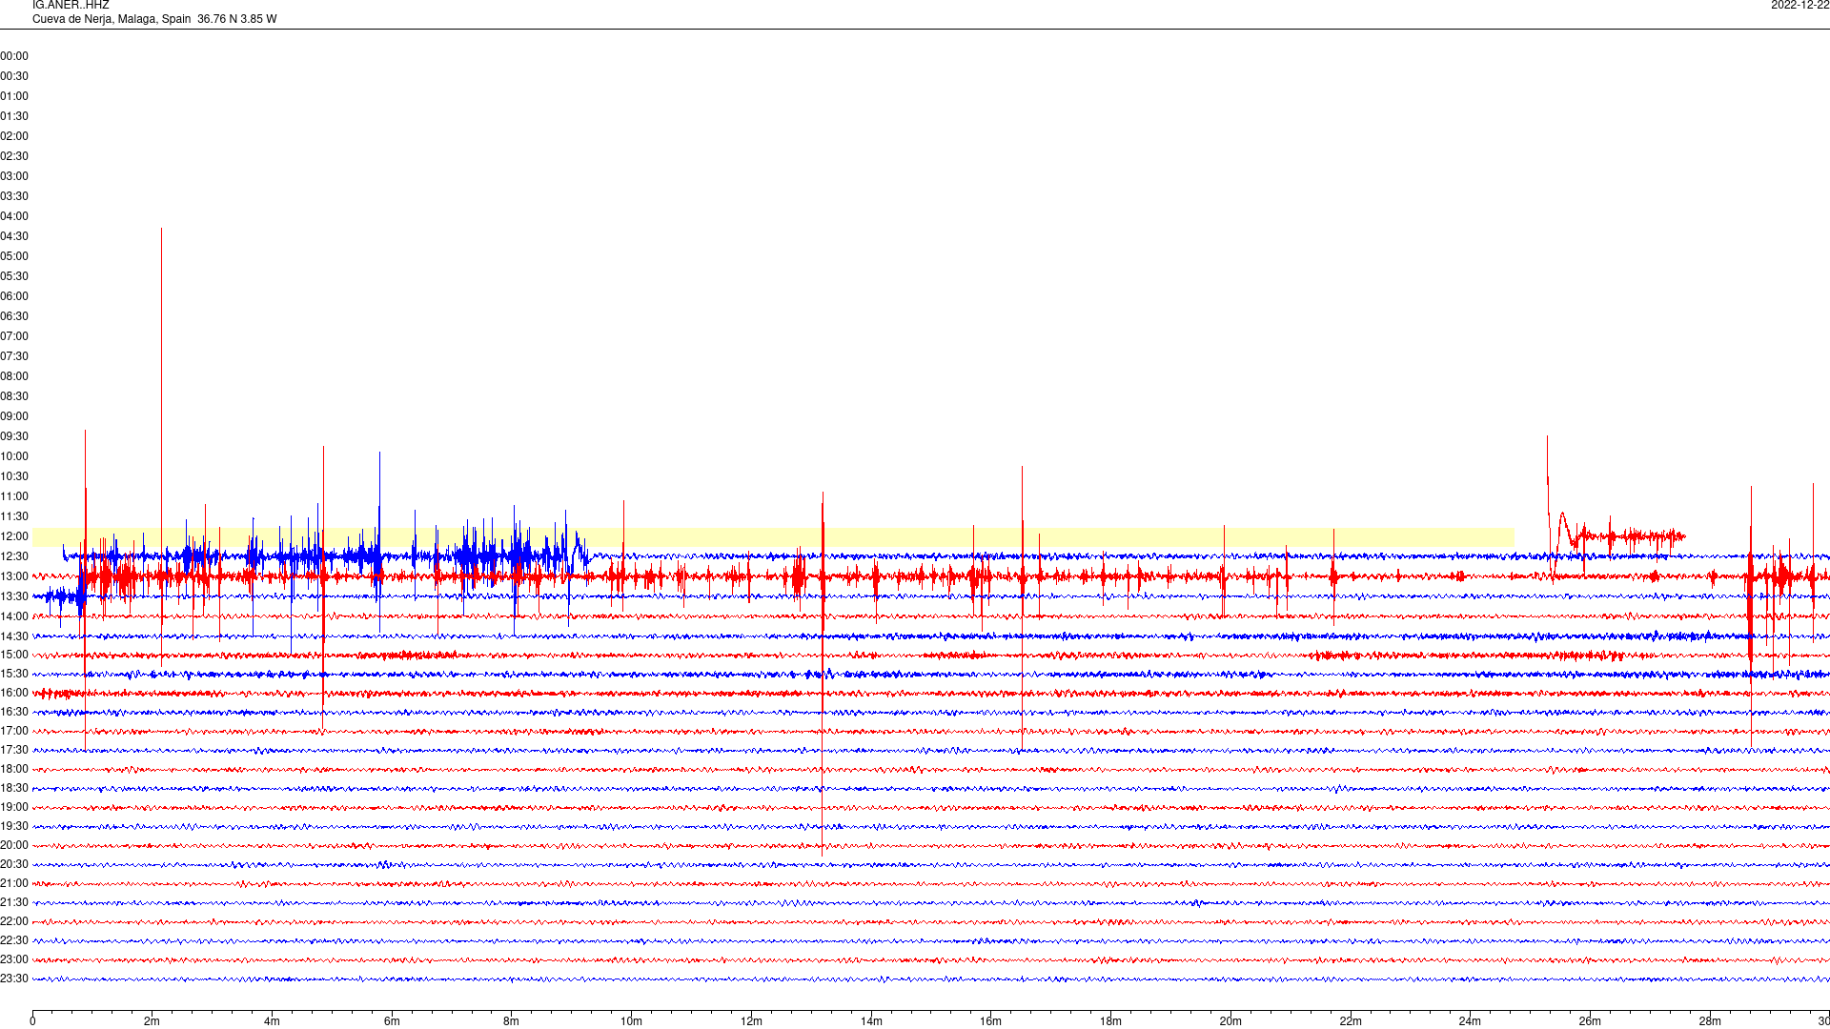Click the 09:30 time row label
This screenshot has width=1830, height=1029.
(14, 436)
